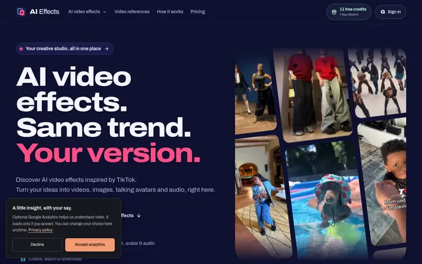Click the "AI video effects." headline
The height and width of the screenshot is (264, 422).
point(74,89)
